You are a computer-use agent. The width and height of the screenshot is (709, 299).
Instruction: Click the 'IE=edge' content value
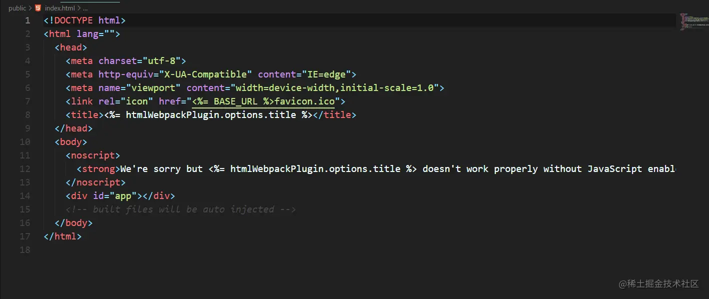pos(326,74)
